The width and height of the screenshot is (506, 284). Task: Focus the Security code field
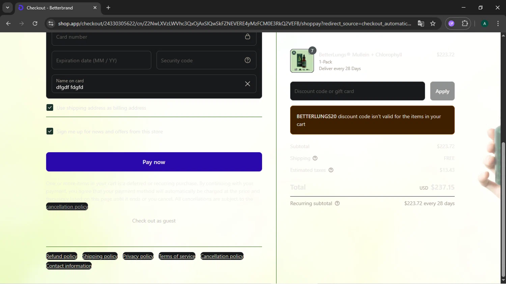tap(206, 60)
